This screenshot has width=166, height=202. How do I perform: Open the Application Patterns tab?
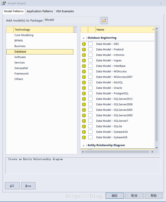coord(40,11)
